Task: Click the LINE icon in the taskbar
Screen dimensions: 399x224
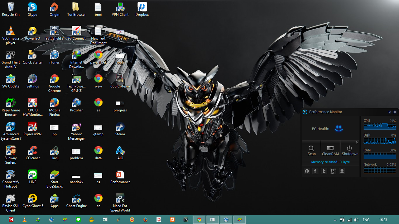Action: click(x=78, y=220)
